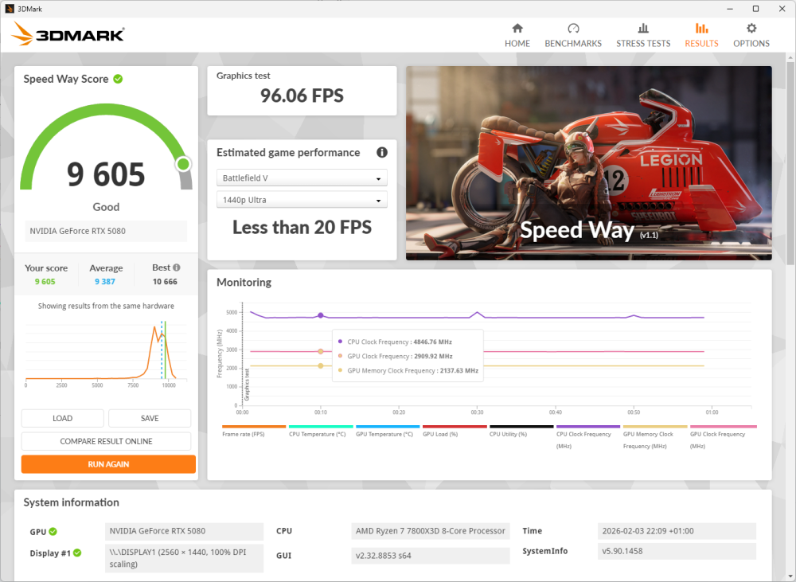The width and height of the screenshot is (796, 582).
Task: Click the Load button
Action: click(x=63, y=418)
